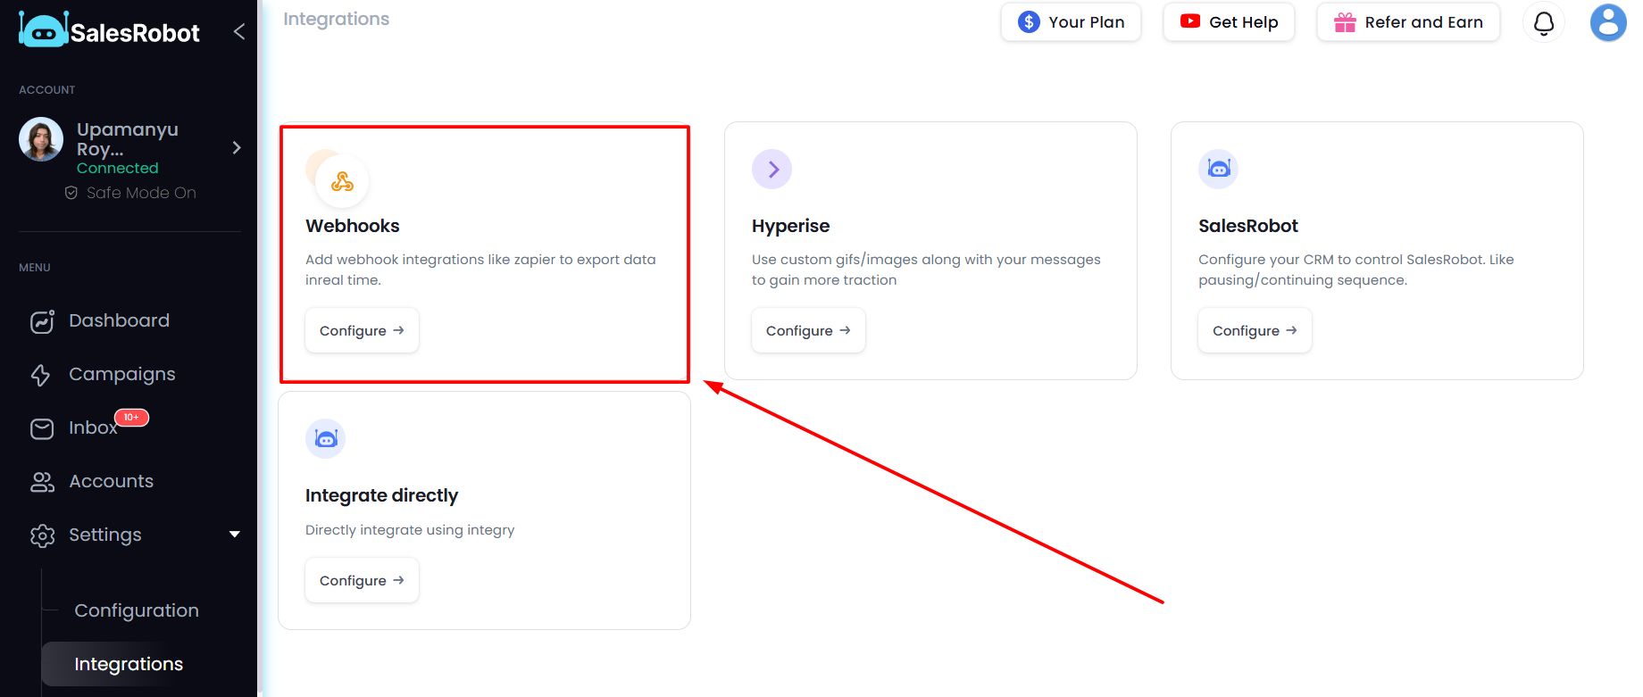
Task: Open Dashboard from the menu
Action: [x=119, y=320]
